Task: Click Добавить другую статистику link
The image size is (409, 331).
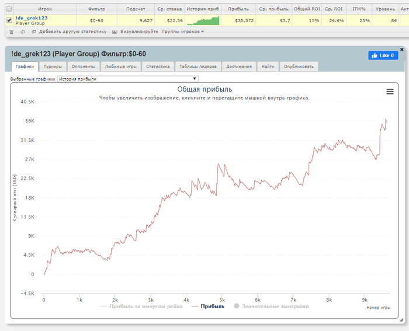Action: pos(73,32)
